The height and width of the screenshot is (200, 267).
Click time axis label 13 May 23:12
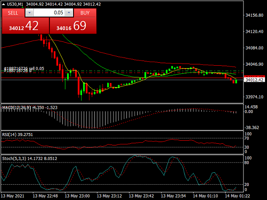109,196
